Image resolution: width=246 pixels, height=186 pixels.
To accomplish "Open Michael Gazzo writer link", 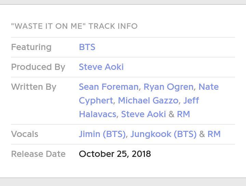I will pyautogui.click(x=148, y=100).
